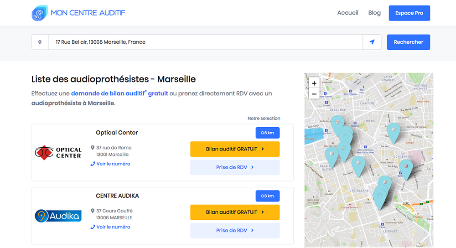Open the Accueil menu item
Viewport: 456px width, 248px height.
(x=347, y=13)
